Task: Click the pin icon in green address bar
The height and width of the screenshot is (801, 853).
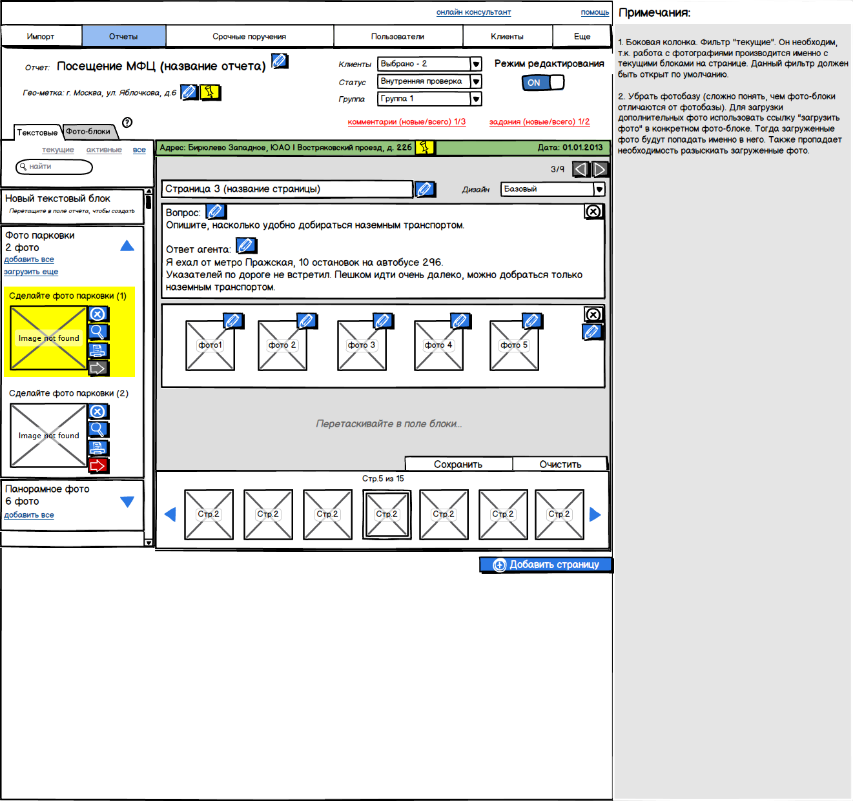Action: click(x=424, y=147)
